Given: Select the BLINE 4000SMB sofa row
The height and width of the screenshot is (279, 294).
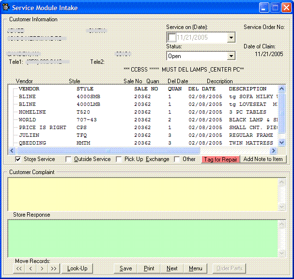Looking at the screenshot, I should [x=148, y=97].
